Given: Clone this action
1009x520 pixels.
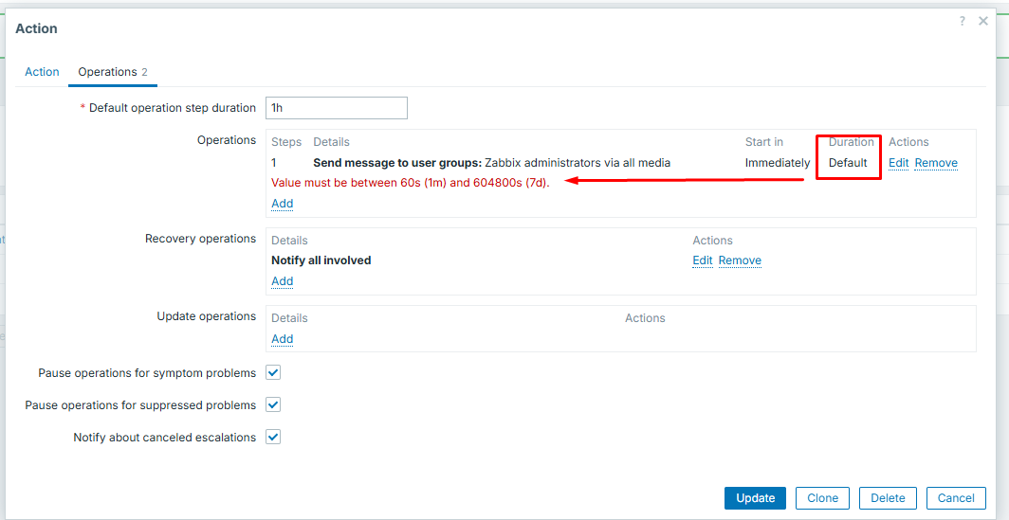Looking at the screenshot, I should pyautogui.click(x=822, y=498).
